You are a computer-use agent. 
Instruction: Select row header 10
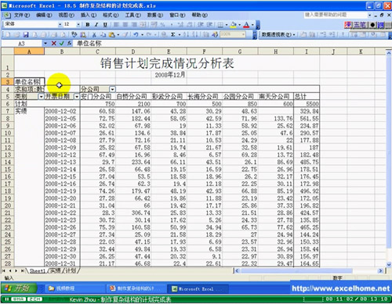pos(8,133)
